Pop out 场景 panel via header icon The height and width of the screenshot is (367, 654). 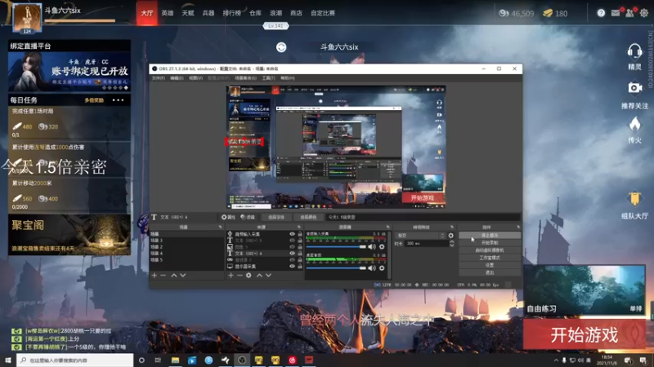coord(220,227)
